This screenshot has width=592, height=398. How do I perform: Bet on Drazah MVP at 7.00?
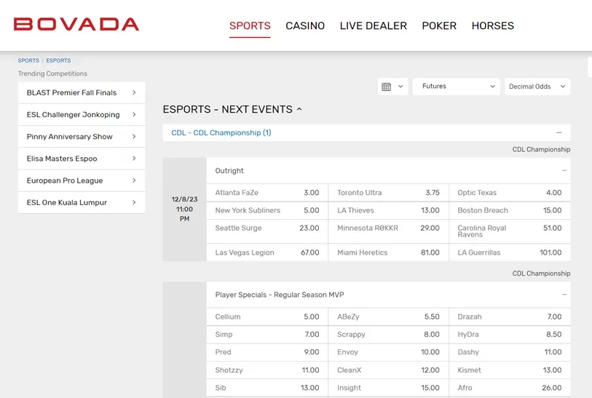[510, 317]
